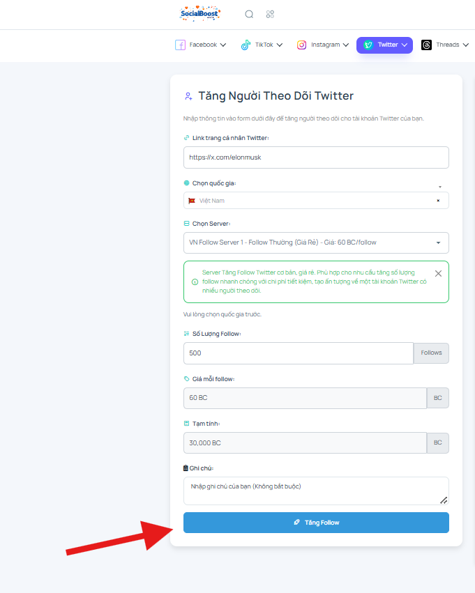The height and width of the screenshot is (593, 475).
Task: Expand the Facebook menu chevron
Action: [223, 45]
